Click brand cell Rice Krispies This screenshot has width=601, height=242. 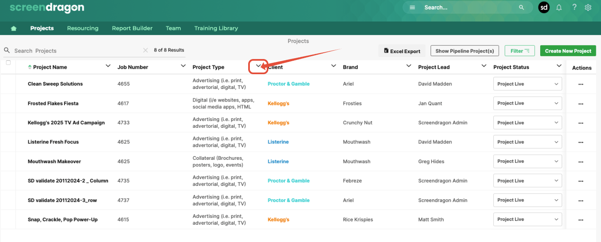(x=358, y=220)
